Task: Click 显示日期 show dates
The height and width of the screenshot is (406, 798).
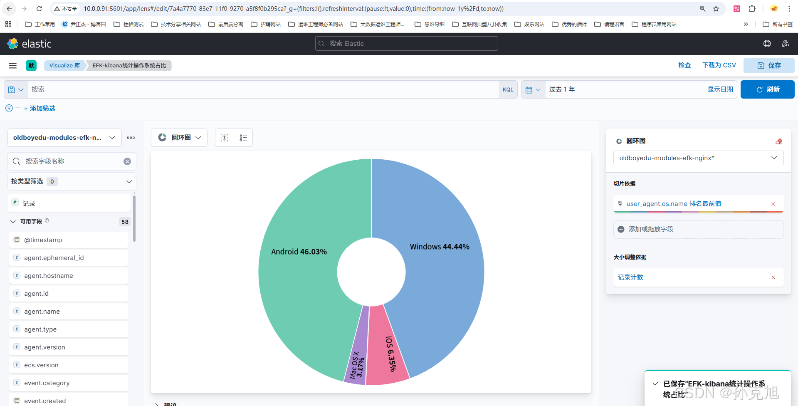Action: coord(720,89)
